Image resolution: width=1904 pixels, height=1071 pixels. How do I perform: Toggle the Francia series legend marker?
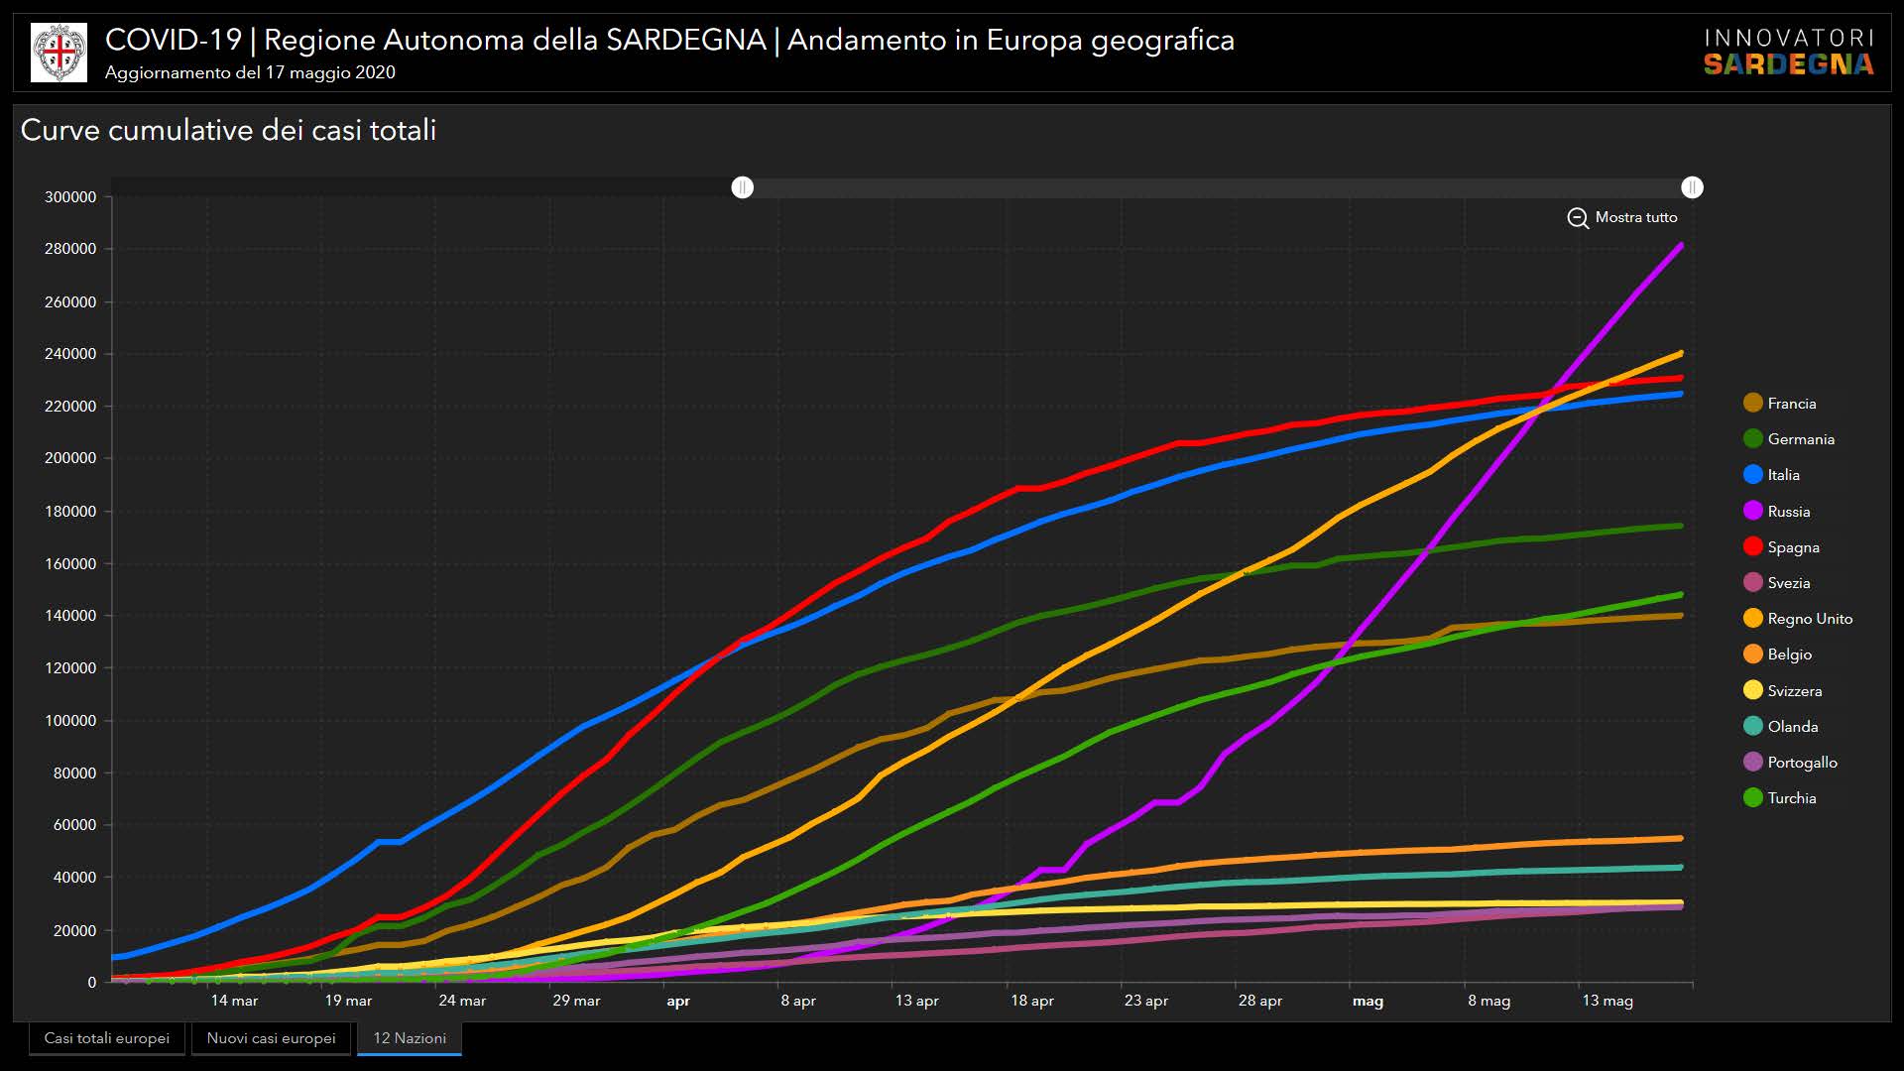1753,403
